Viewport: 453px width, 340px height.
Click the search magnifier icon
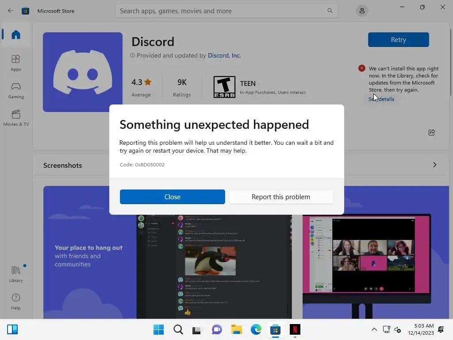(330, 11)
